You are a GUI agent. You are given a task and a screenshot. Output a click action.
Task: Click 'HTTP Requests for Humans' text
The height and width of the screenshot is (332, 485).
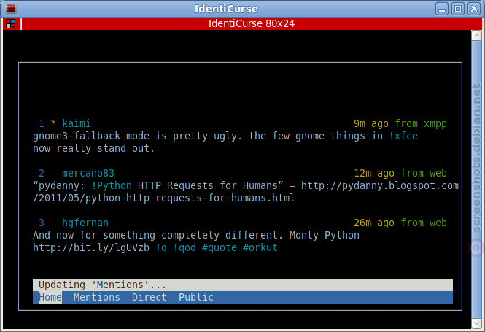pos(209,185)
